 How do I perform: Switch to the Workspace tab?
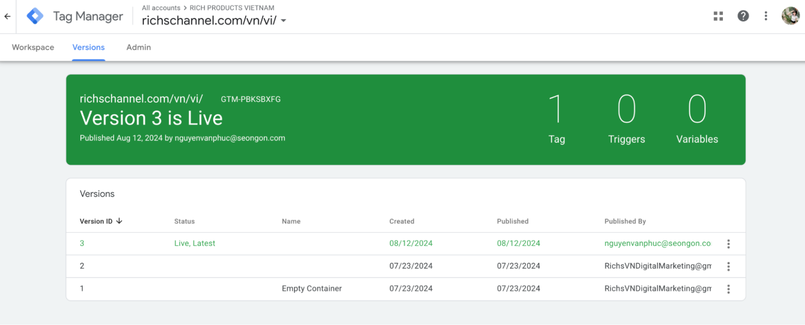(x=33, y=47)
